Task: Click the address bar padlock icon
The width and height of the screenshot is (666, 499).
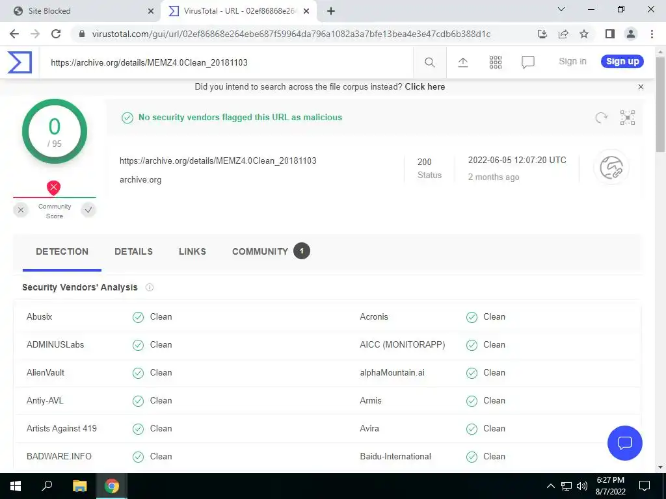Action: click(x=82, y=34)
